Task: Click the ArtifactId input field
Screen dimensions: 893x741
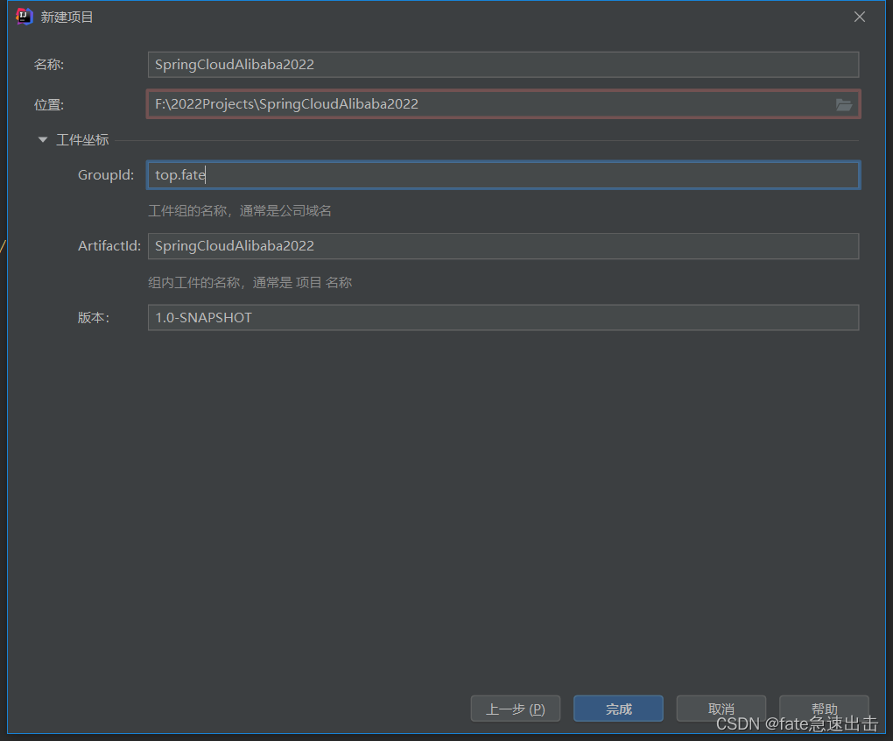Action: pyautogui.click(x=503, y=246)
